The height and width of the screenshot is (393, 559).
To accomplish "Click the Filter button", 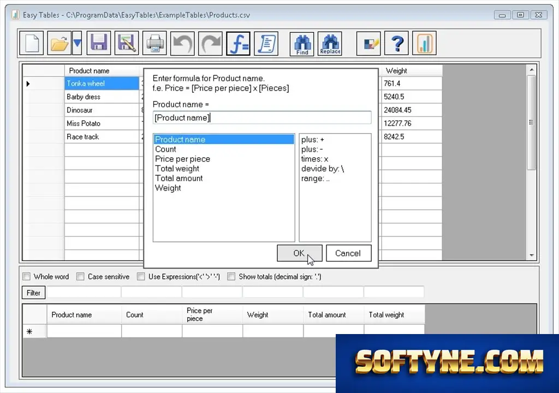I will [33, 293].
